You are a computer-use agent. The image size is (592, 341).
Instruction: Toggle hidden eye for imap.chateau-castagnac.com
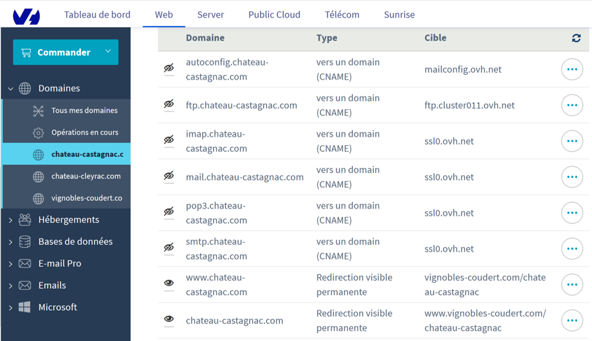(169, 140)
